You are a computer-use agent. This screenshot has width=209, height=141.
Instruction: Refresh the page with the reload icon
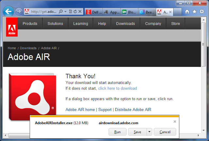pos(75,11)
